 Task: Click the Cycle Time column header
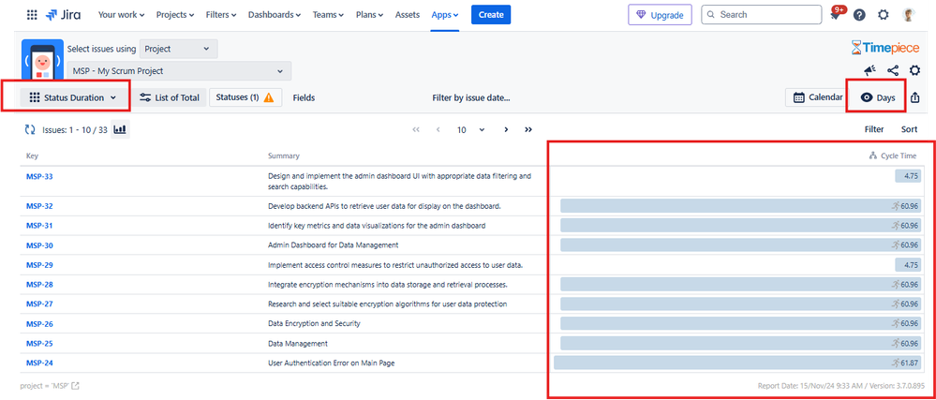pos(892,156)
